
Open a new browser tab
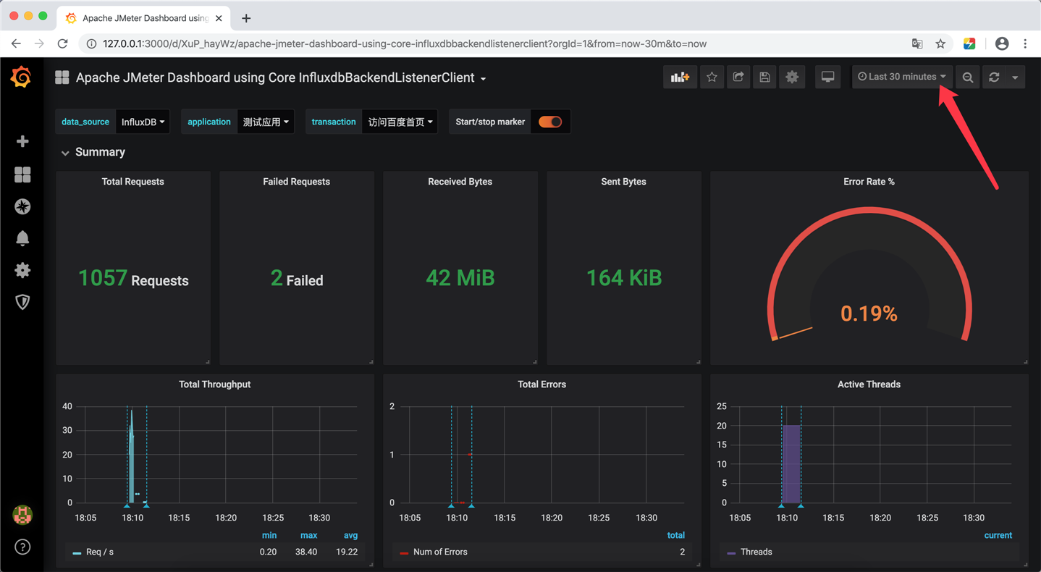click(246, 18)
